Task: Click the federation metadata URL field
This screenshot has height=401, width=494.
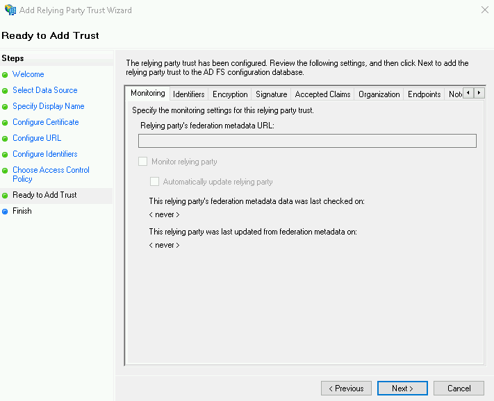Action: [307, 141]
